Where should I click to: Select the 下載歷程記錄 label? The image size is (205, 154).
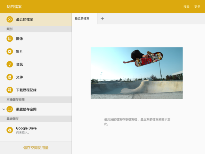(x=26, y=90)
